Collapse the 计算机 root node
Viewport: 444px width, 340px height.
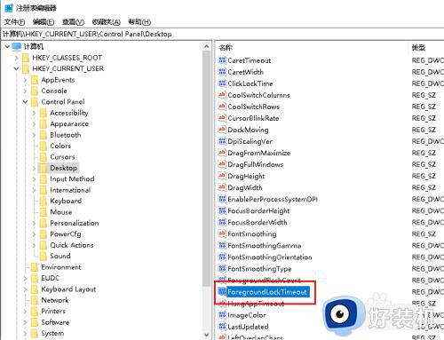click(7, 46)
